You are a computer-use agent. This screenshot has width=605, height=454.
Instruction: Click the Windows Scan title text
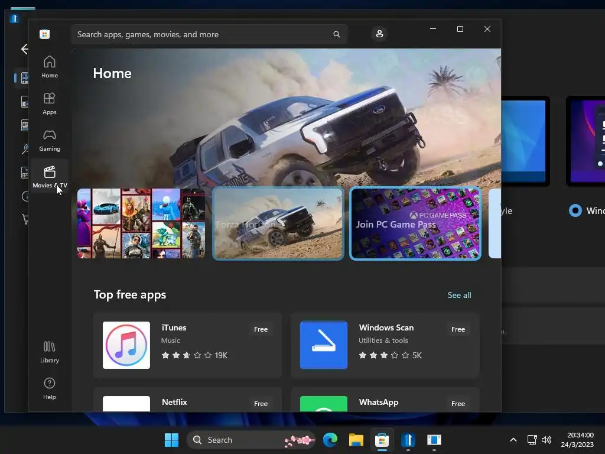point(386,327)
